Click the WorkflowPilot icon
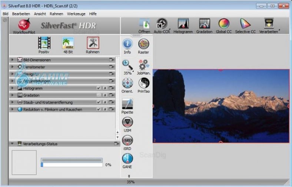The image size is (292, 187). pyautogui.click(x=23, y=25)
